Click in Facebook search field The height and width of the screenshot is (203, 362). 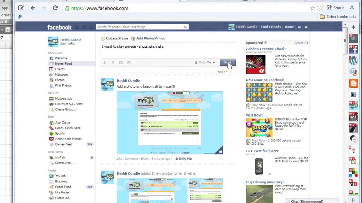click(140, 27)
